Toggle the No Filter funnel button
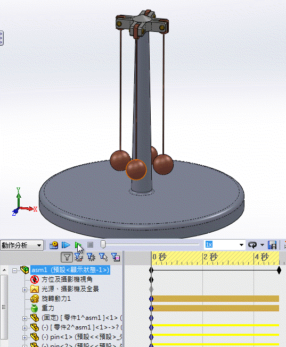This screenshot has height=347, width=286. [x=67, y=257]
